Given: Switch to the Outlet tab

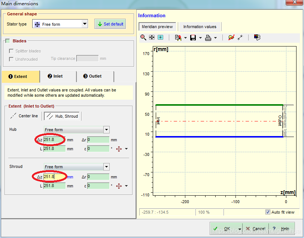Looking at the screenshot, I should (x=95, y=76).
